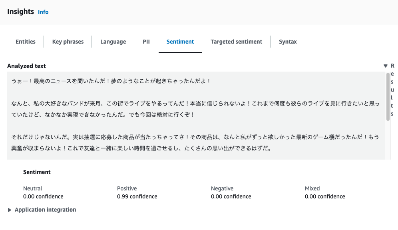Viewport: 398px width, 230px height.
Task: Click the Neutral label
Action: [x=32, y=188]
